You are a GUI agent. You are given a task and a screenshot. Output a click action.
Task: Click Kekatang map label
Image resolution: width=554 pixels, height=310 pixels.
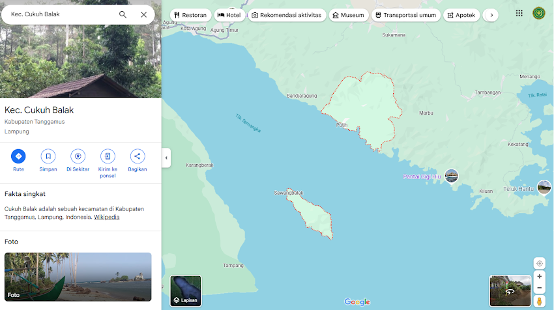pyautogui.click(x=518, y=144)
